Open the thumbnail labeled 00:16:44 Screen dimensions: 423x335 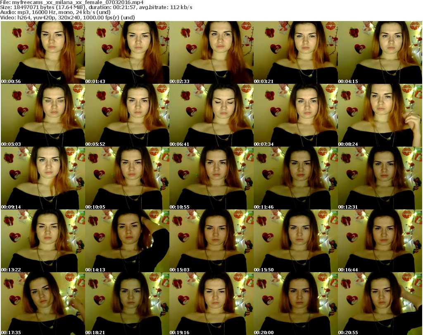380,241
